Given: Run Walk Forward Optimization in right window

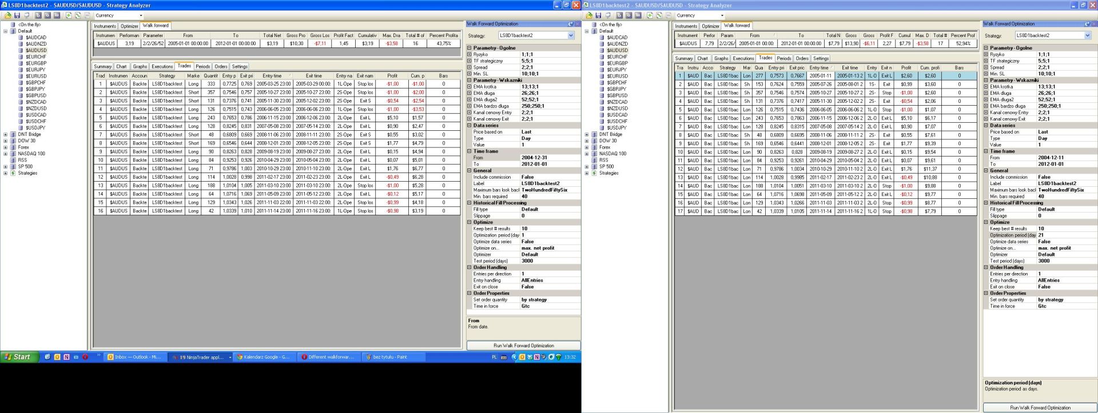Looking at the screenshot, I should pos(1040,408).
